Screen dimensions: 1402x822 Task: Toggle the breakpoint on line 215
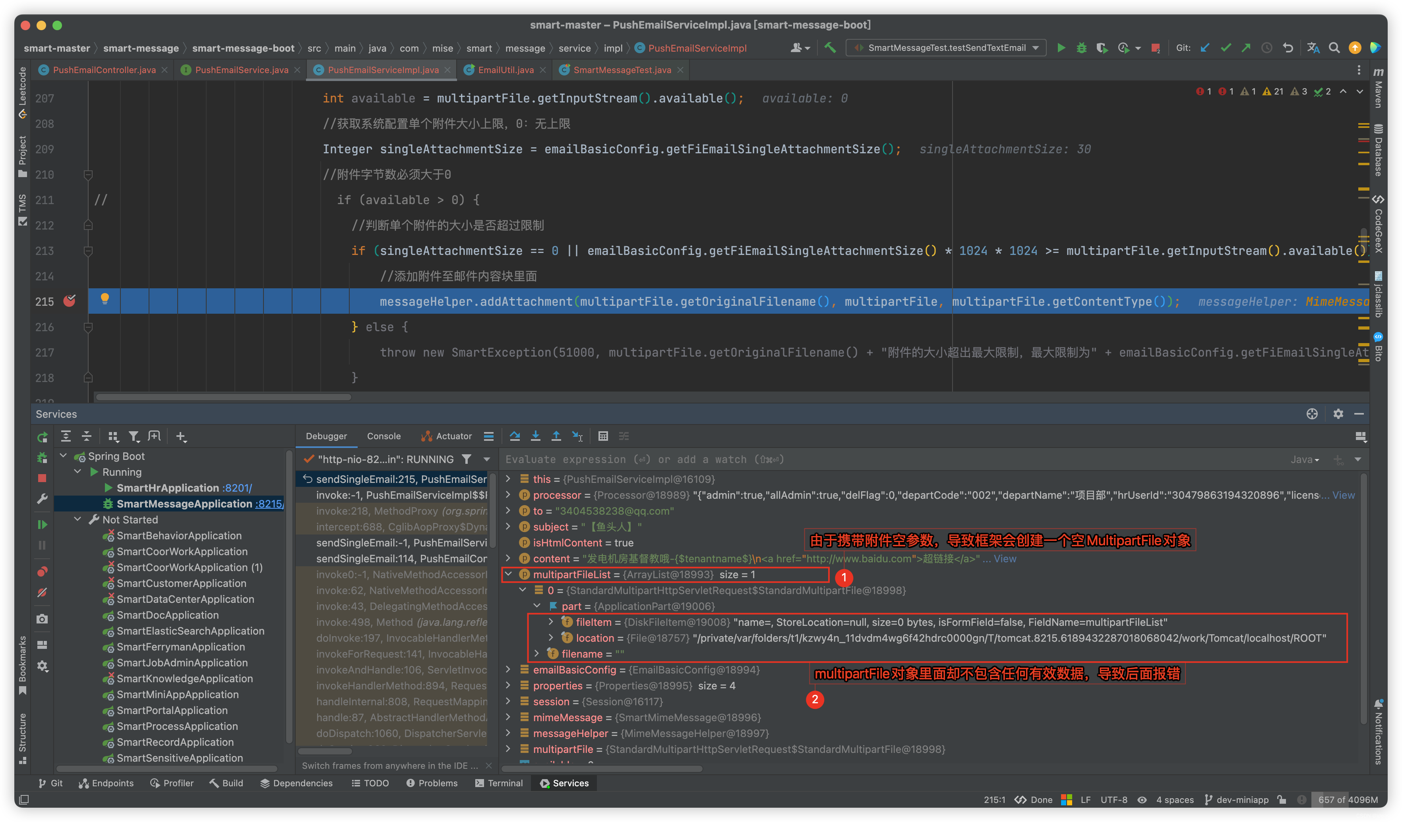(x=70, y=301)
